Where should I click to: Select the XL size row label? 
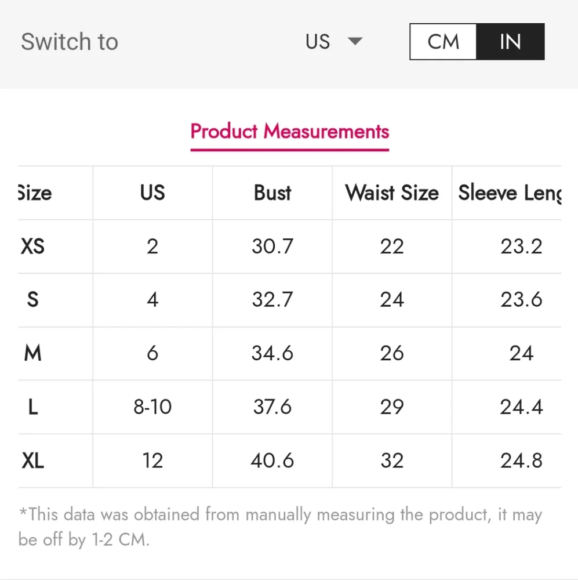[x=33, y=461]
